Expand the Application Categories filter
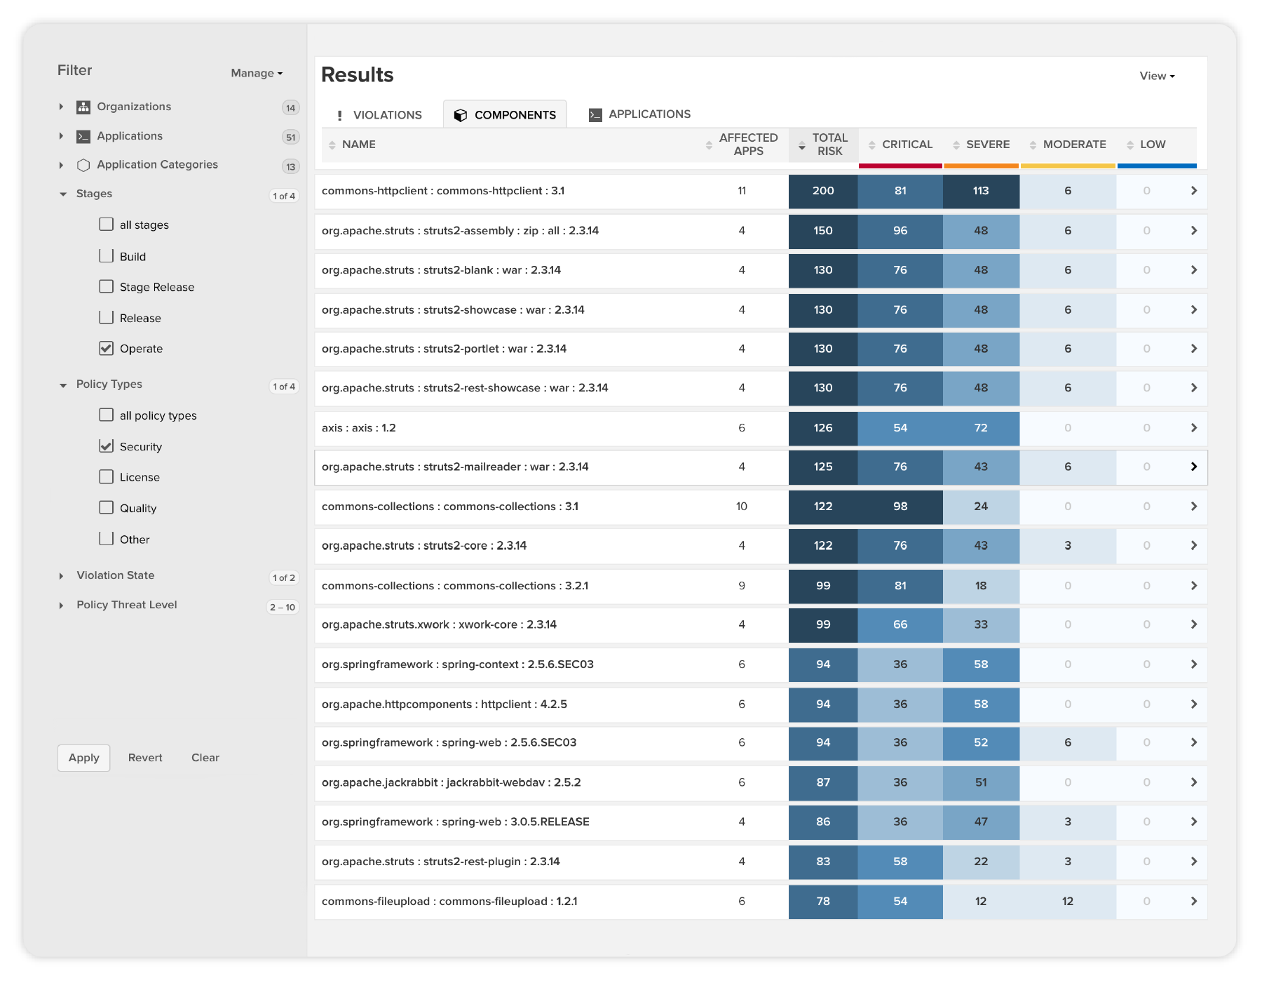 pos(62,165)
